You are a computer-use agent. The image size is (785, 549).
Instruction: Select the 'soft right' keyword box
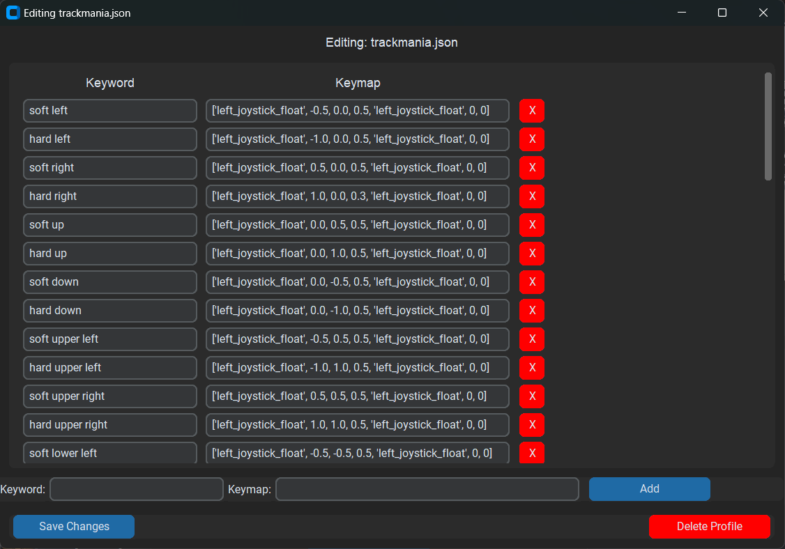click(x=110, y=168)
